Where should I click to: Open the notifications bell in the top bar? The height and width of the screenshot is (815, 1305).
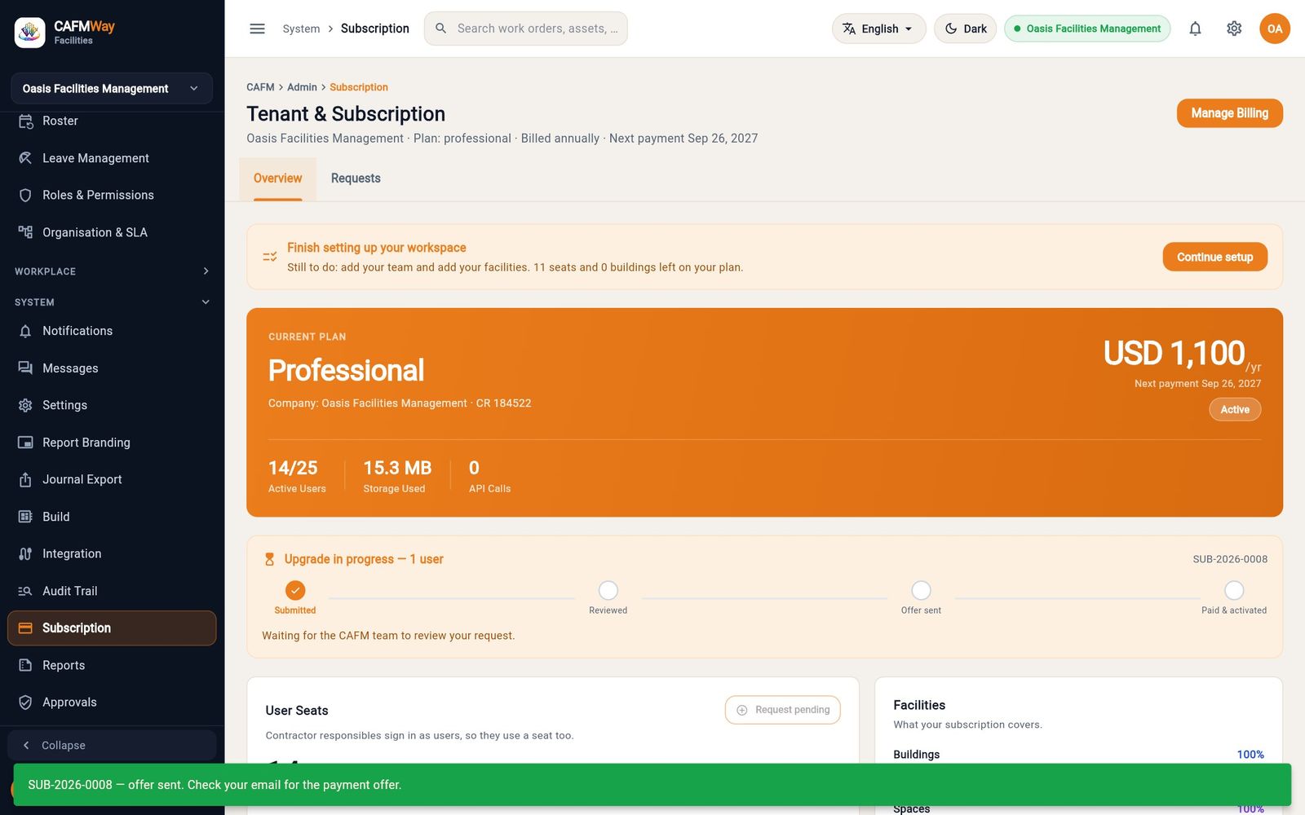tap(1195, 29)
